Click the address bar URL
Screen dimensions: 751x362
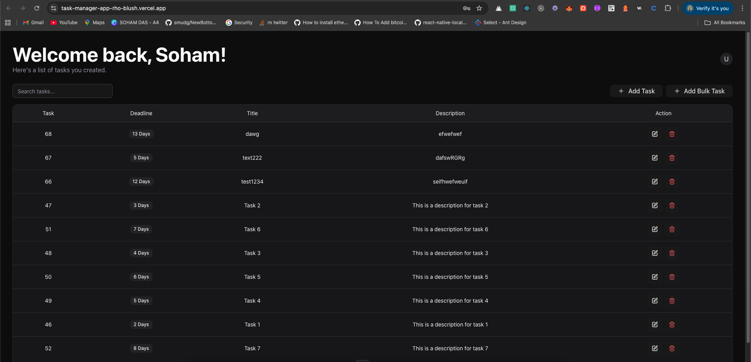[x=113, y=8]
